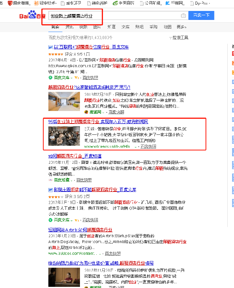This screenshot has height=288, width=234.
Task: Open result 以"互联网+"颠覆酒店住宿行业_百度文库
Action: pos(91,47)
